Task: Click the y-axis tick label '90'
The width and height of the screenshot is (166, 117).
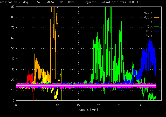Action: pos(13,7)
